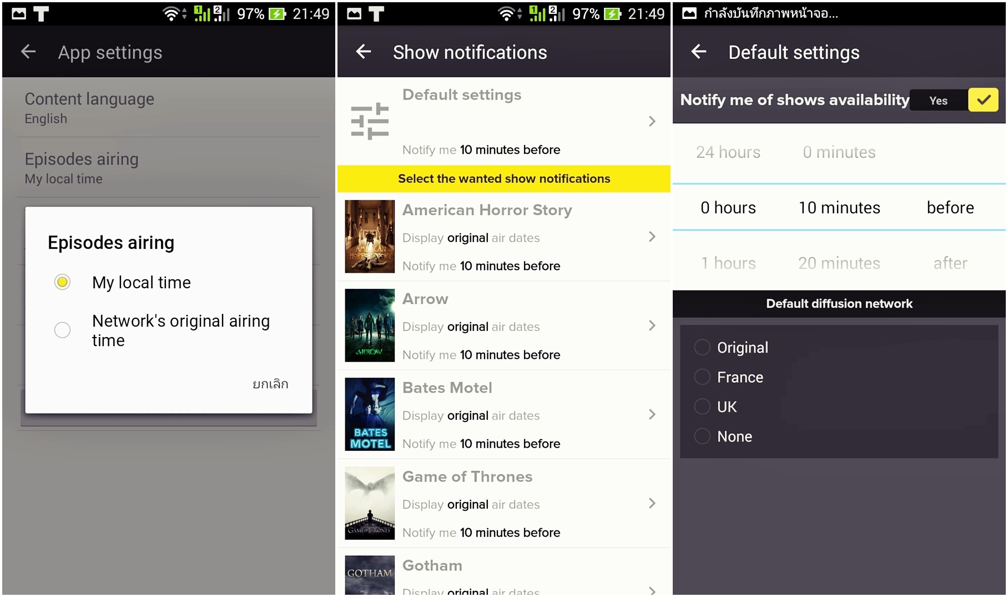Expand Bates Motel notification settings chevron
This screenshot has height=597, width=1008.
652,414
